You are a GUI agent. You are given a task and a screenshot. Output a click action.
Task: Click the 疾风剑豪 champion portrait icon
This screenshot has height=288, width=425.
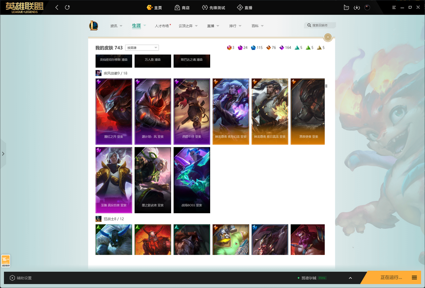tap(99, 73)
